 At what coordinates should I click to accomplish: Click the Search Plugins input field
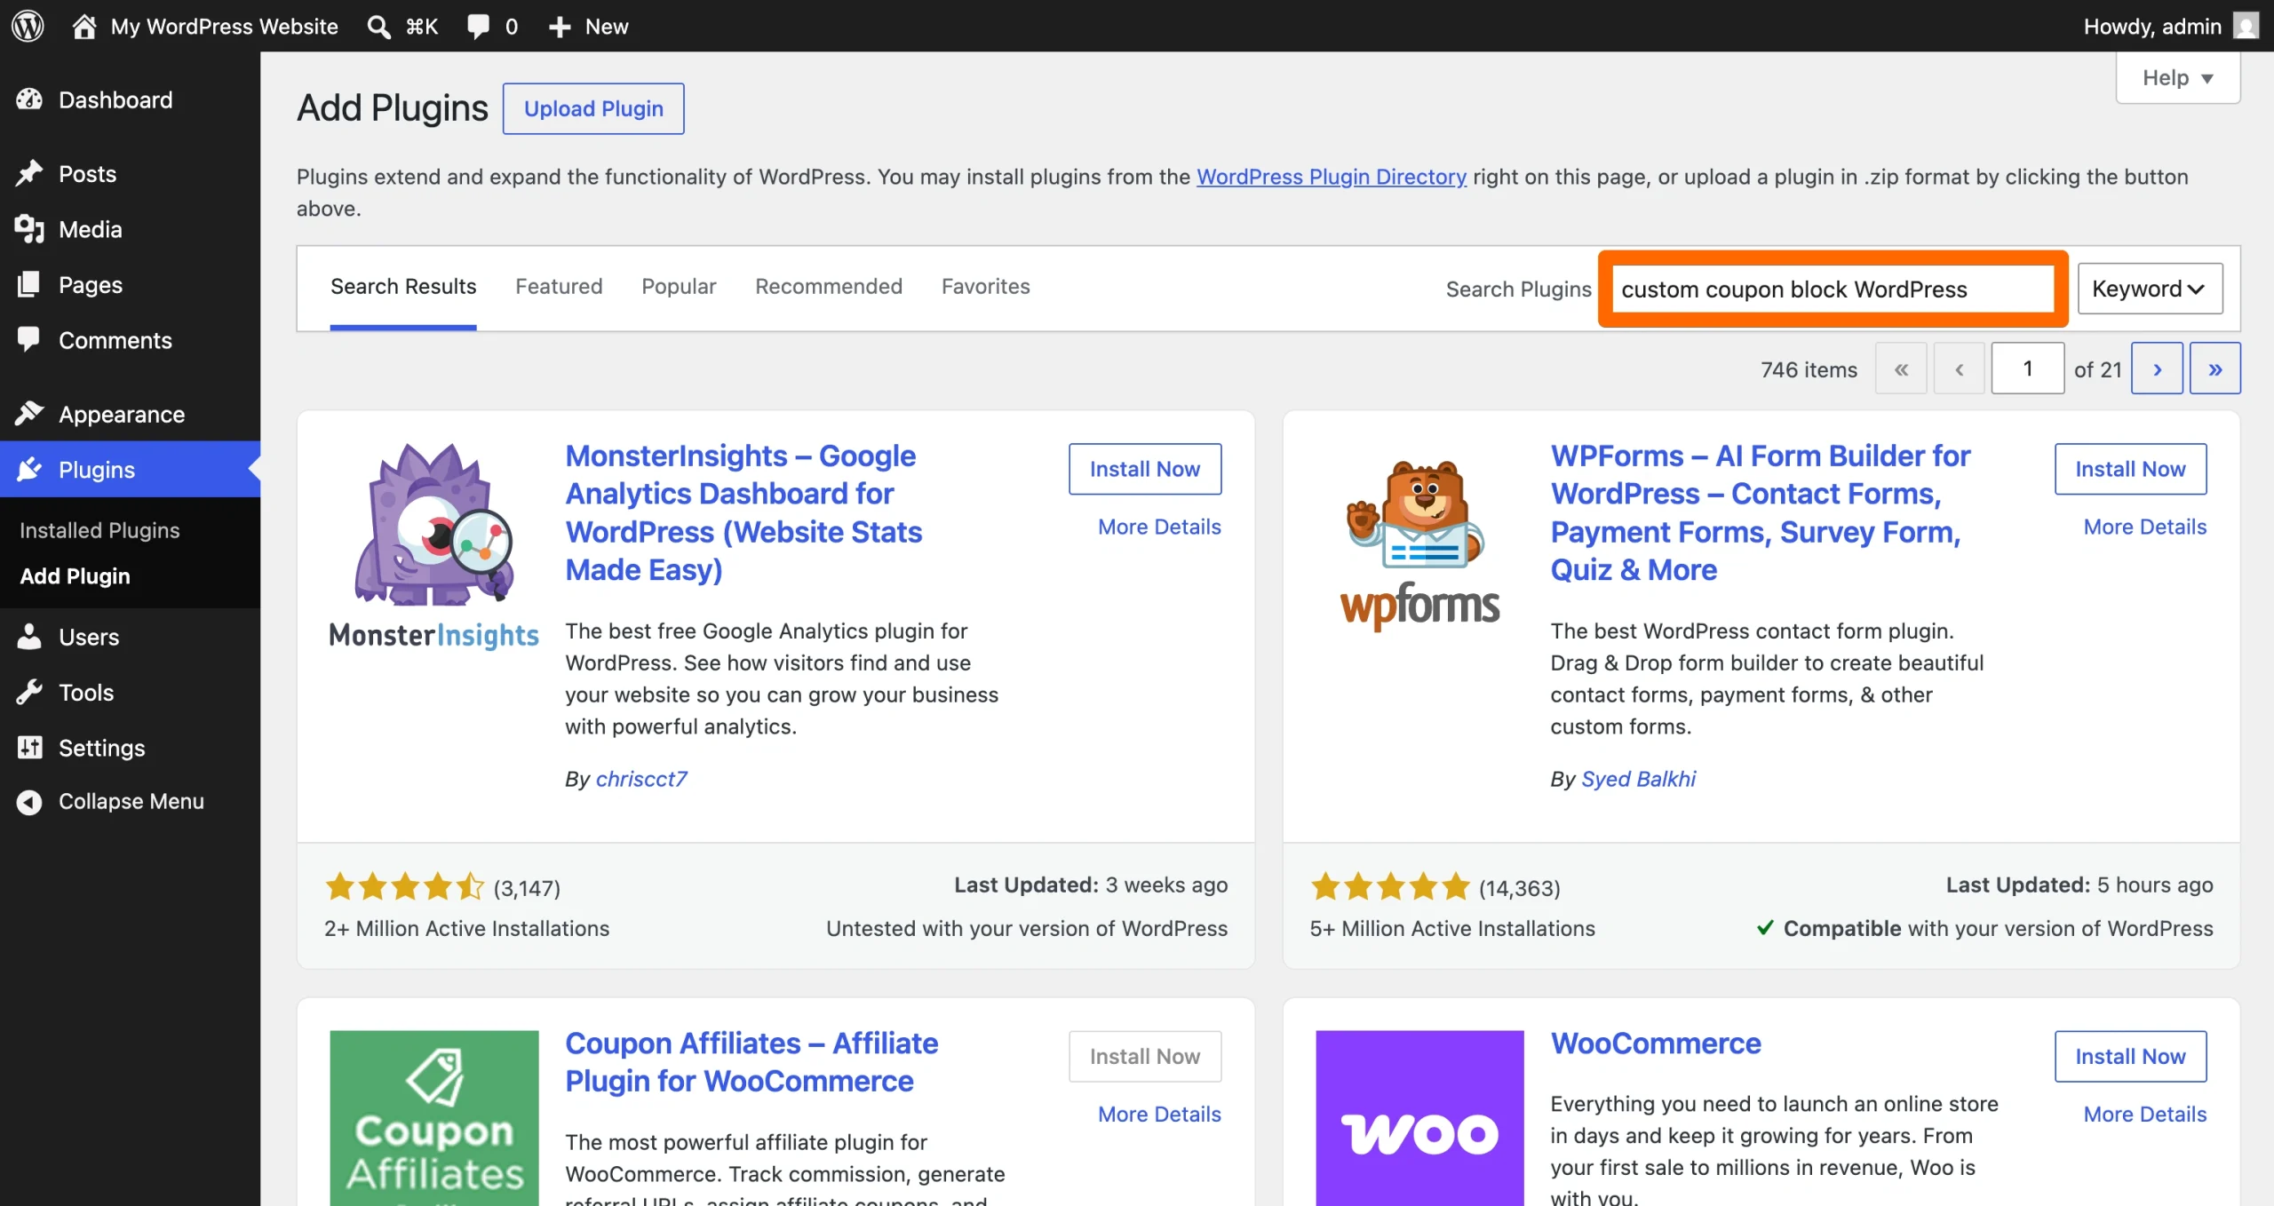(1833, 289)
